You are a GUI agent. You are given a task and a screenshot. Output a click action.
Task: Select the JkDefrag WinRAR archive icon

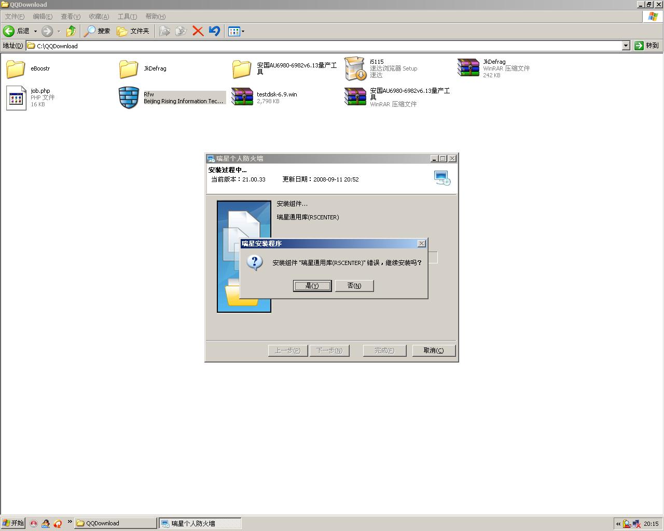tap(468, 68)
